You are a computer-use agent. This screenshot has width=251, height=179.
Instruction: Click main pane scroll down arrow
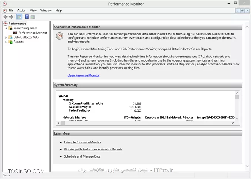click(x=247, y=166)
